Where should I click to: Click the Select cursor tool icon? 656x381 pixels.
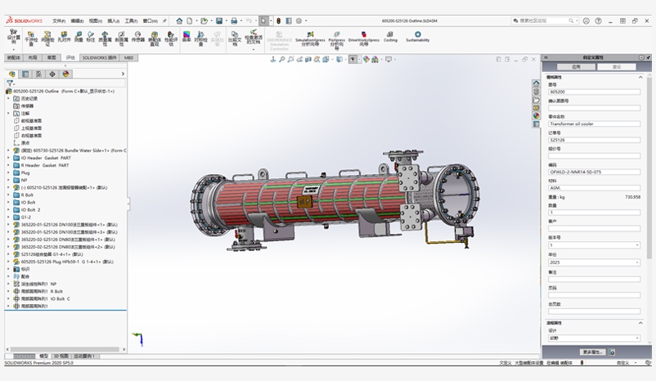[x=263, y=20]
